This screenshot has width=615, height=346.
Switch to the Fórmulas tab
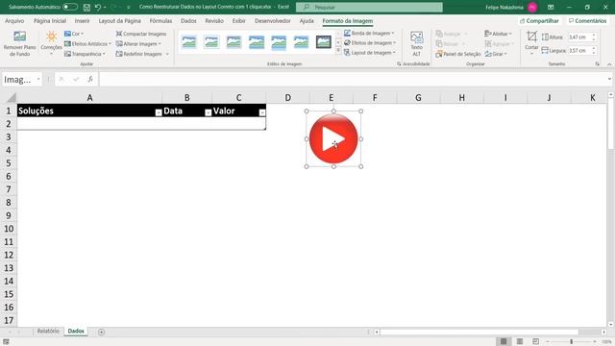(x=160, y=21)
